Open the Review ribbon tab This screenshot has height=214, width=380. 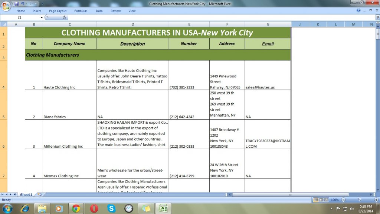116,11
